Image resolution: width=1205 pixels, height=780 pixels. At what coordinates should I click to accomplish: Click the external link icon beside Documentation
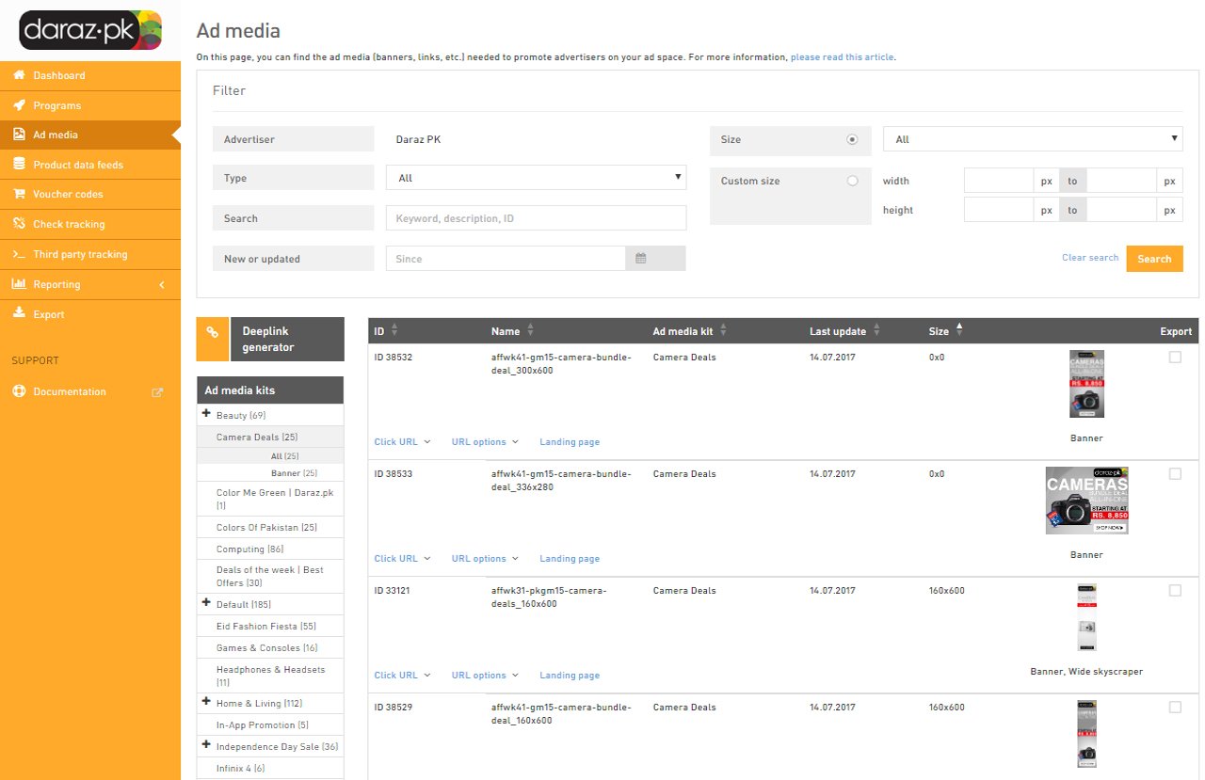point(157,392)
